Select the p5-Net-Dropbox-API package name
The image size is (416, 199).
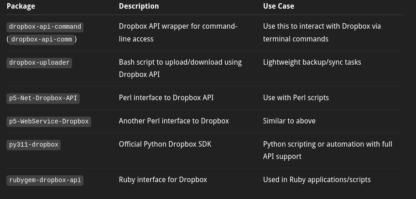coord(43,98)
